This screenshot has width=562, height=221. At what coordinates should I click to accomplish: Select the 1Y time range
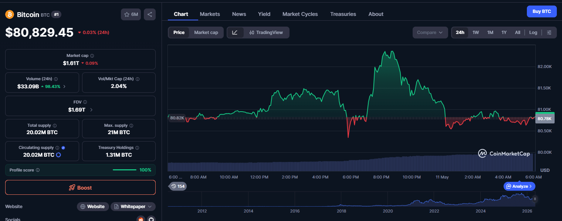pyautogui.click(x=504, y=33)
